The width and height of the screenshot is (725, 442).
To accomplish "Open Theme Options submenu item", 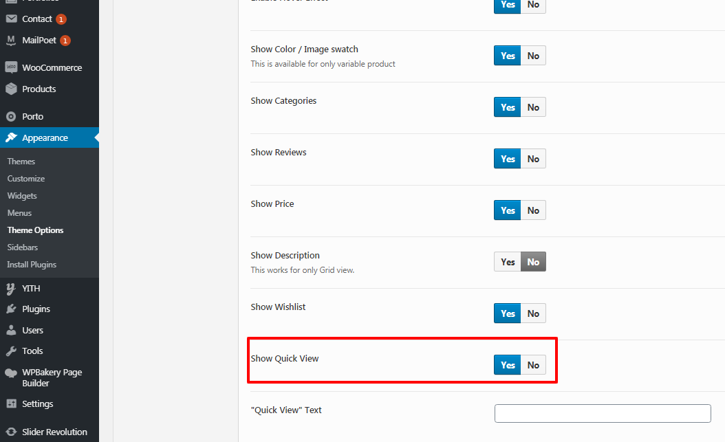I will [x=35, y=230].
